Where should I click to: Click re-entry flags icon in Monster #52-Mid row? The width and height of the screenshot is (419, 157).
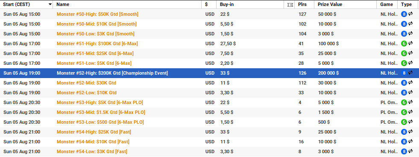(410, 82)
